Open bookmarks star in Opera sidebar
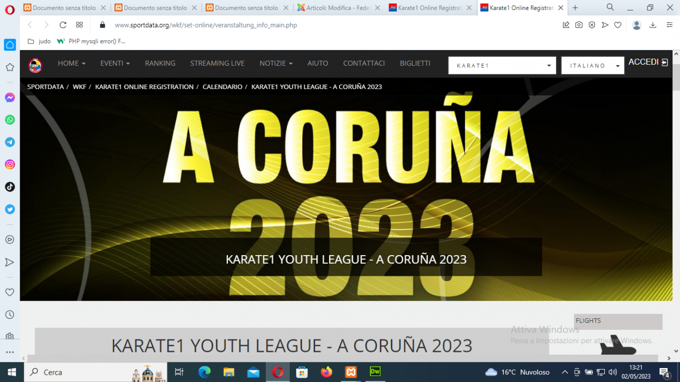680x382 pixels. (x=10, y=67)
